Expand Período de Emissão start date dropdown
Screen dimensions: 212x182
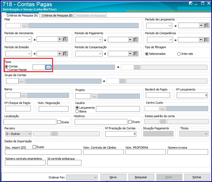pos(30,54)
